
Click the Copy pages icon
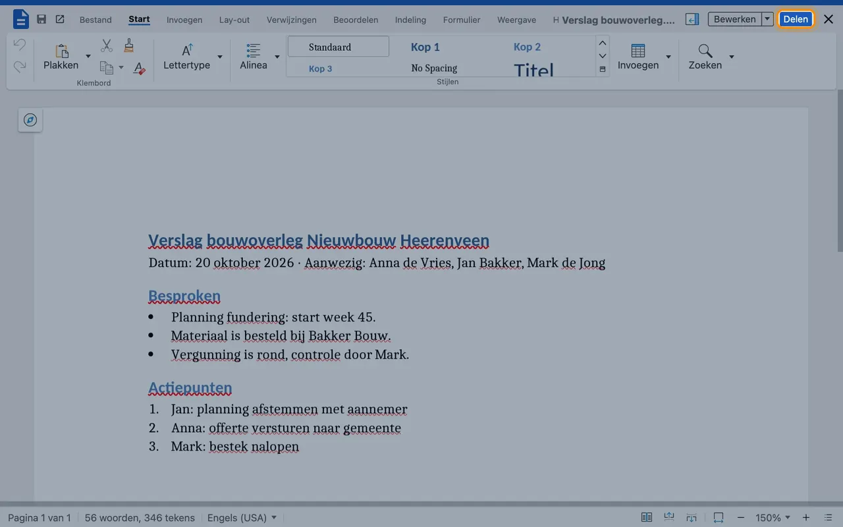[x=106, y=67]
